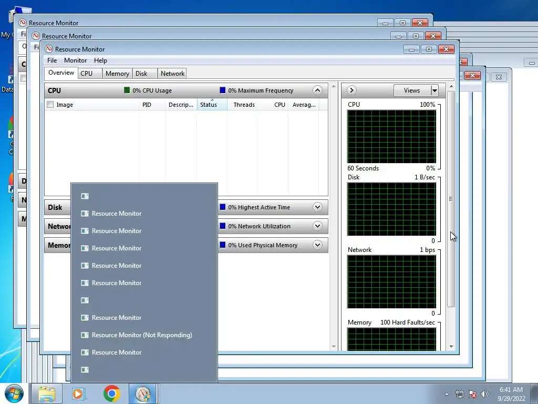The image size is (538, 404).
Task: Click the main pane scroll-up arrow
Action: (334, 86)
